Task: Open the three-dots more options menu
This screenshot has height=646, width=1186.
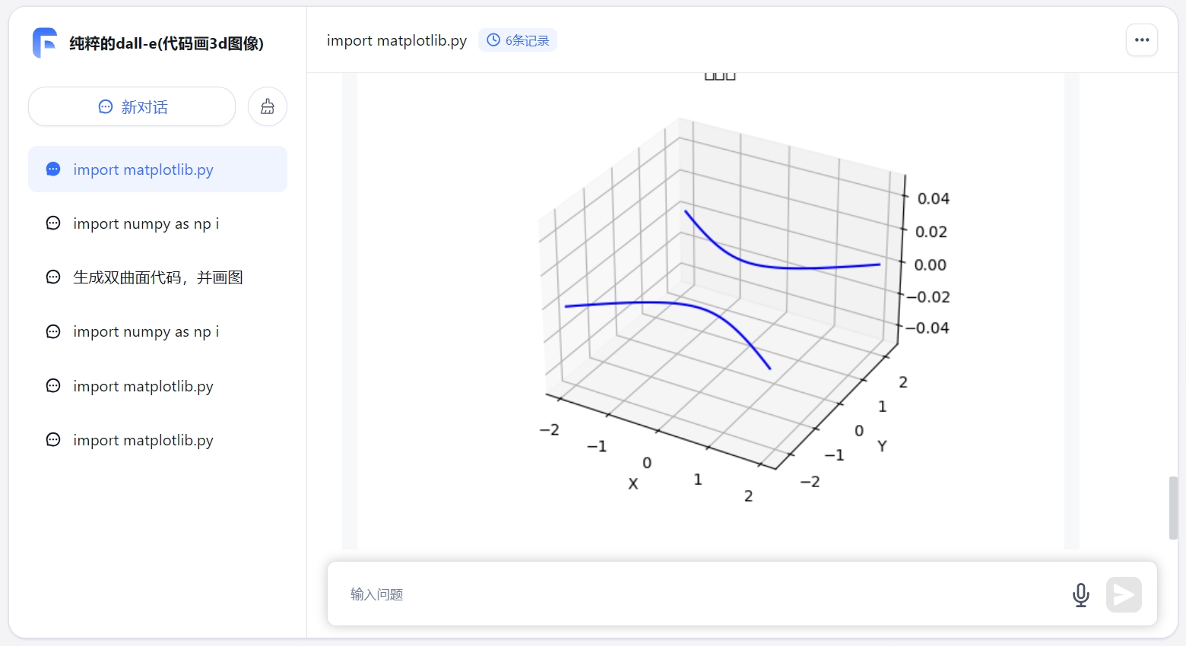Action: (x=1141, y=40)
